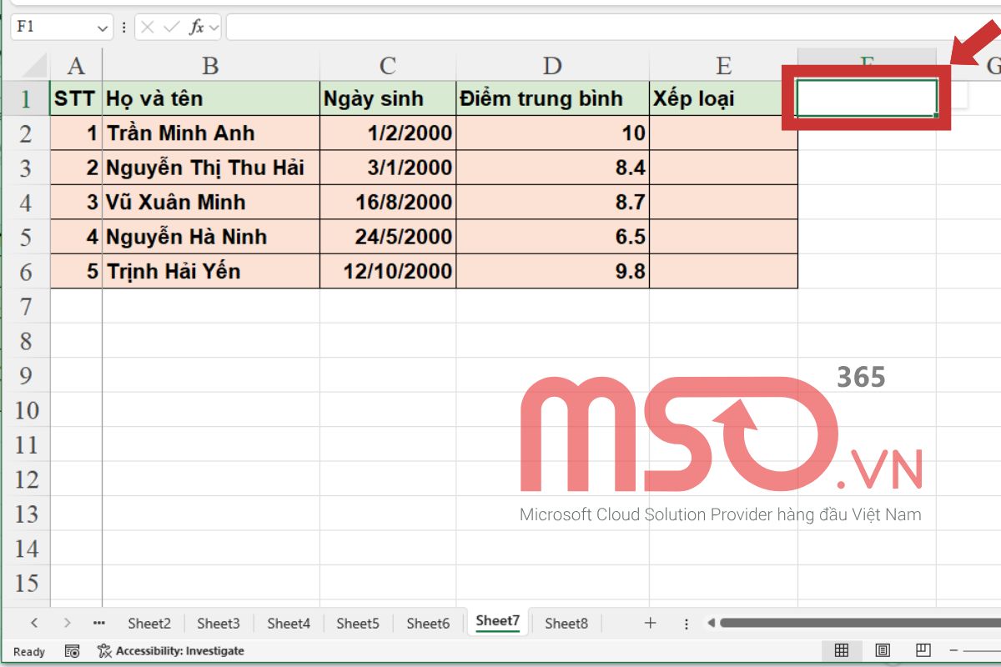Open the hidden sheets ellipsis button
The image size is (1001, 667).
point(99,623)
